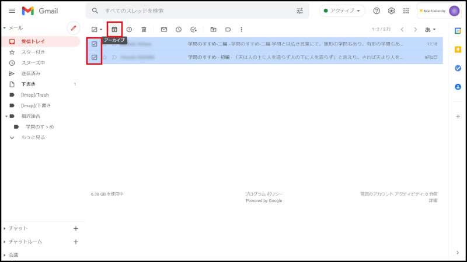
Task: Open the アクティブ status dropdown
Action: [x=342, y=10]
